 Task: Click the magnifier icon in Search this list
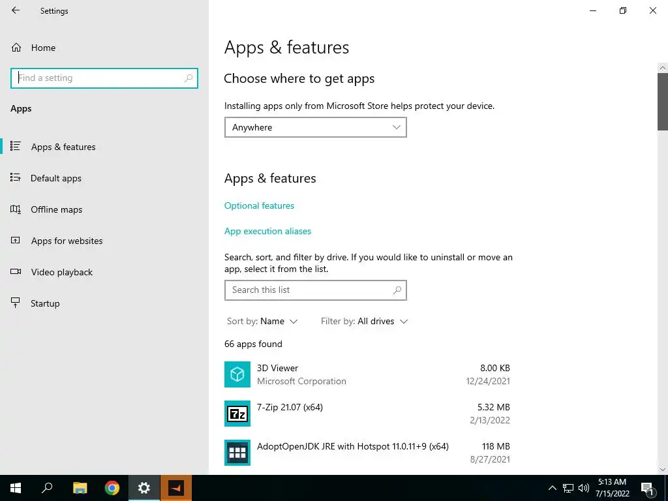[397, 290]
